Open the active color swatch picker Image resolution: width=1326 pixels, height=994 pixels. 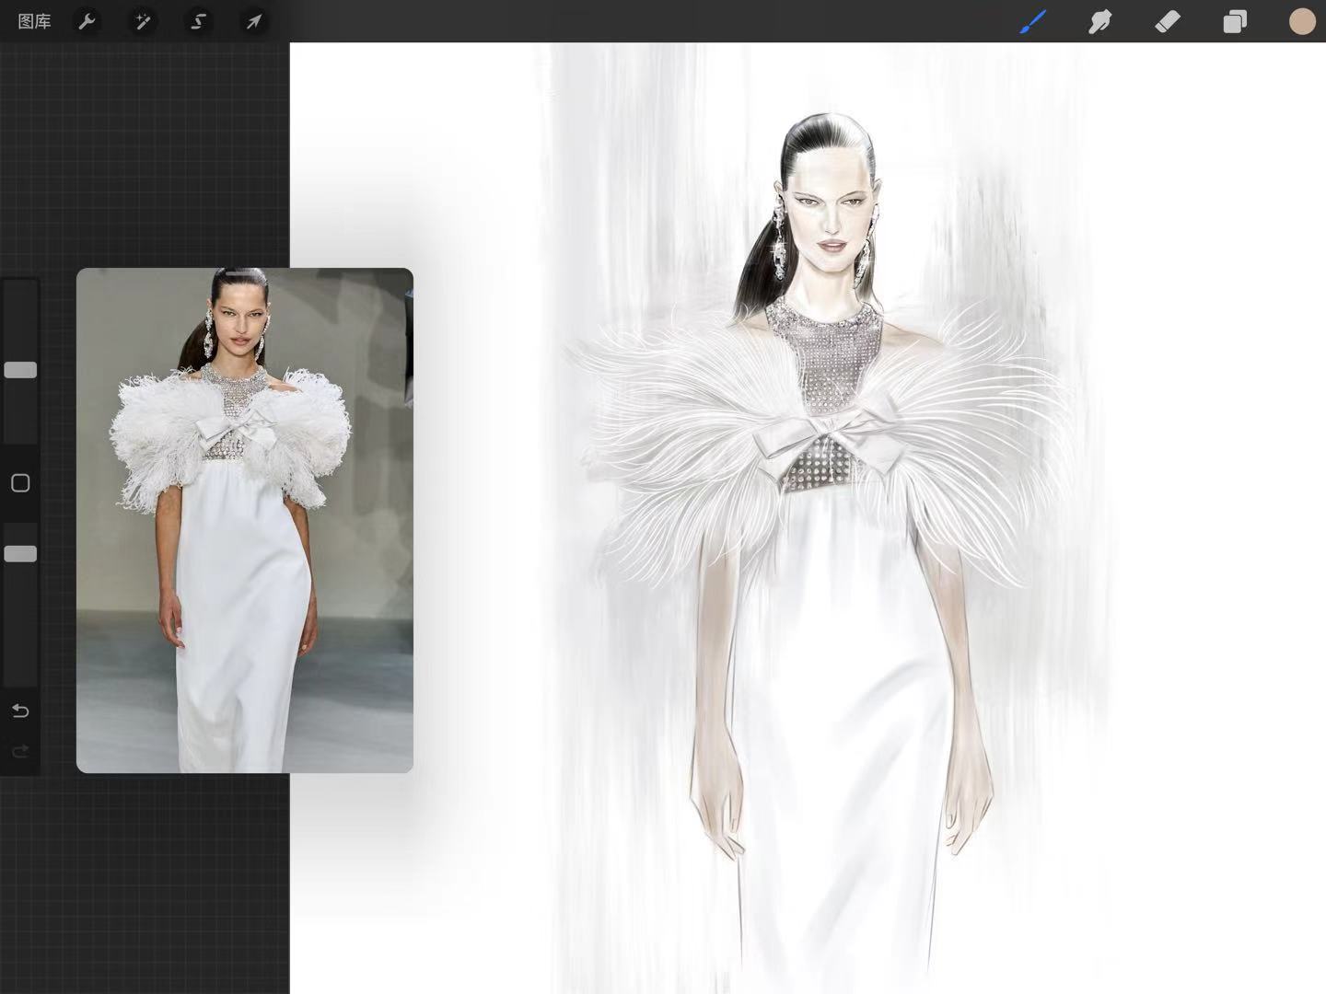(1302, 21)
